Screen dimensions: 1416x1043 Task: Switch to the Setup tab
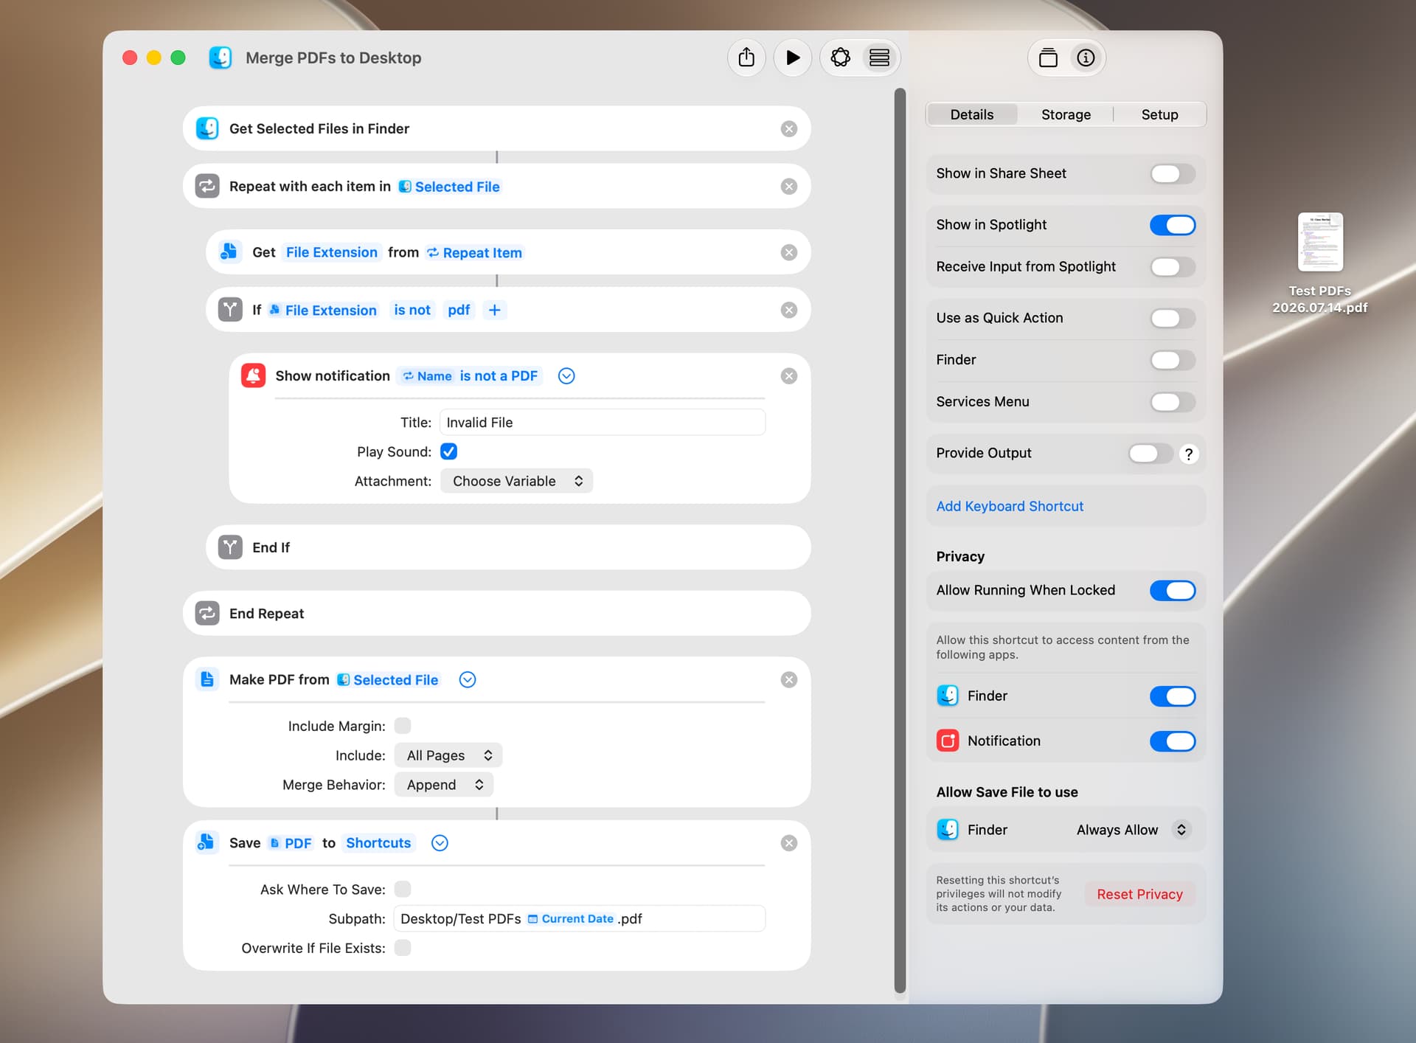[1159, 114]
